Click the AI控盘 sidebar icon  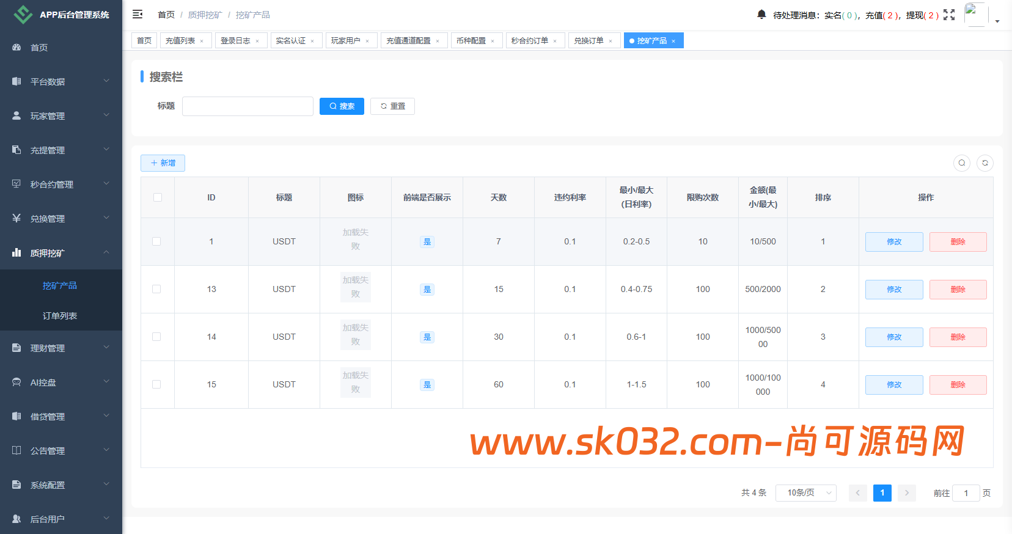click(x=16, y=382)
